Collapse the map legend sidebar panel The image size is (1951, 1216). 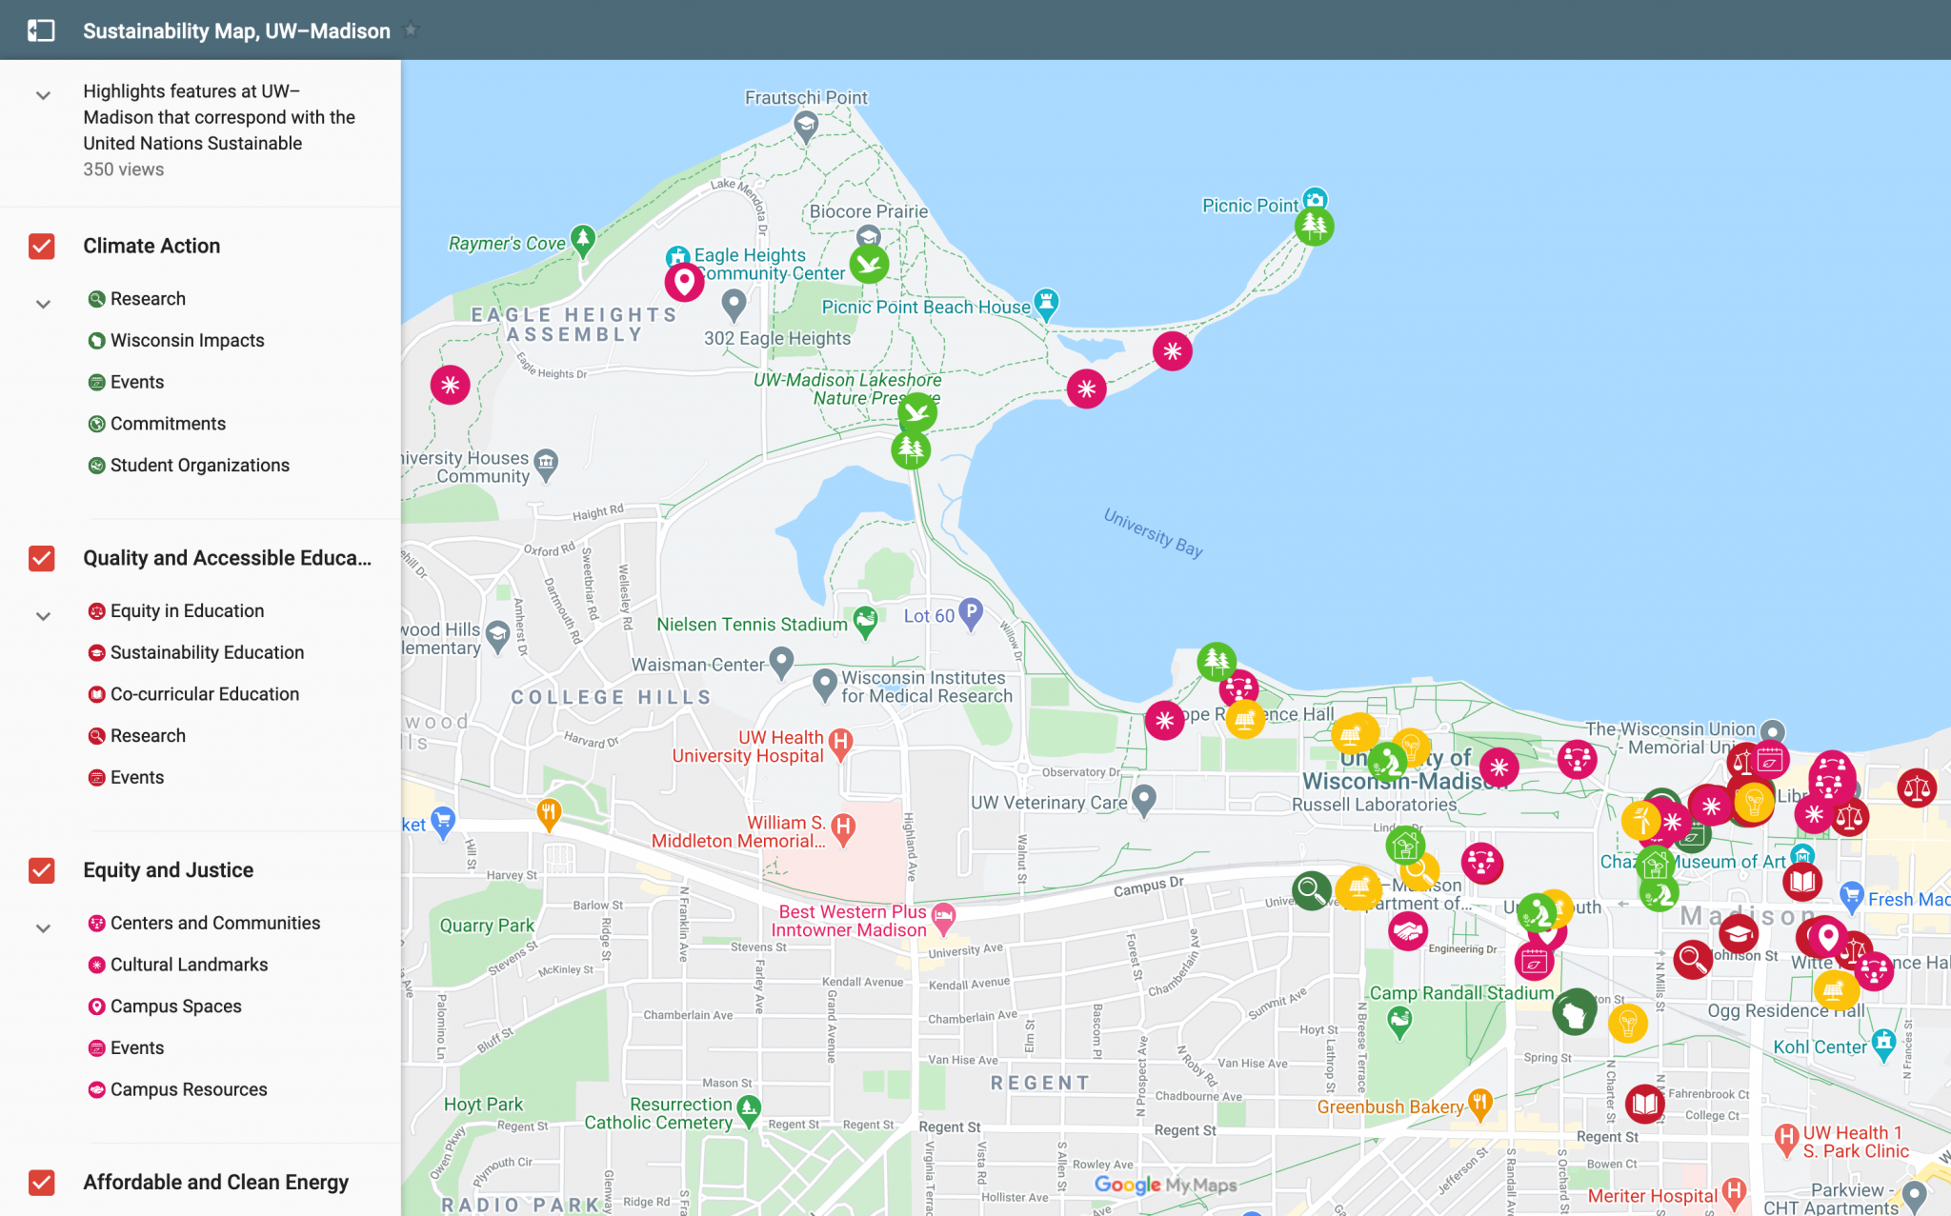pyautogui.click(x=41, y=30)
